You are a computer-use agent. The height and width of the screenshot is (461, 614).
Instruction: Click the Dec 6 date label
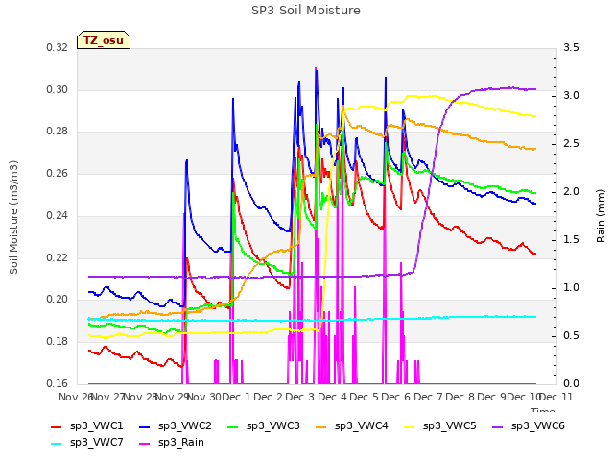point(396,397)
